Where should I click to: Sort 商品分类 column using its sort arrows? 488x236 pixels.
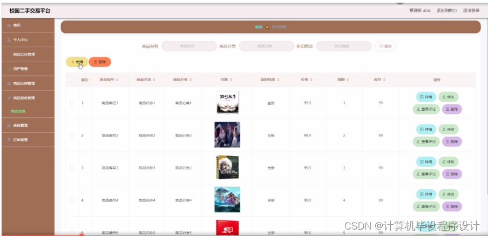coord(190,80)
